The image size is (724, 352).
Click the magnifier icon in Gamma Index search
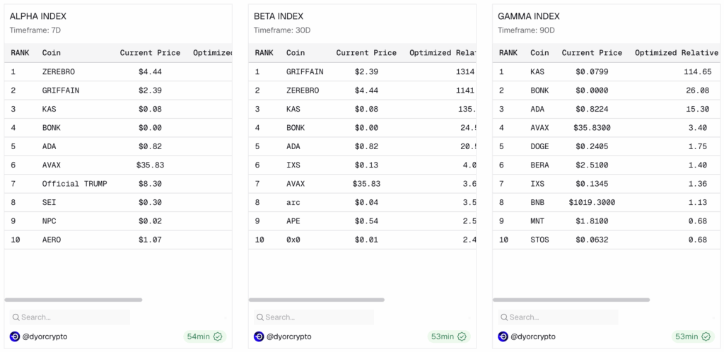point(504,317)
